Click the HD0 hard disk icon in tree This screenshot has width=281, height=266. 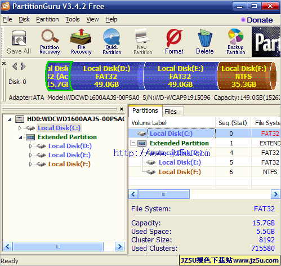(x=20, y=119)
